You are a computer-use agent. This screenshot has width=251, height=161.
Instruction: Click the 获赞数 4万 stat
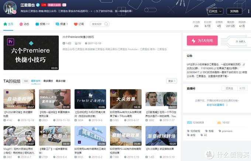tap(219, 24)
